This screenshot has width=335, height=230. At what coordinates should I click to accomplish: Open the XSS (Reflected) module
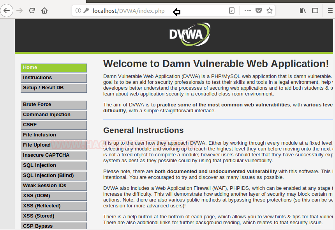[53, 206]
